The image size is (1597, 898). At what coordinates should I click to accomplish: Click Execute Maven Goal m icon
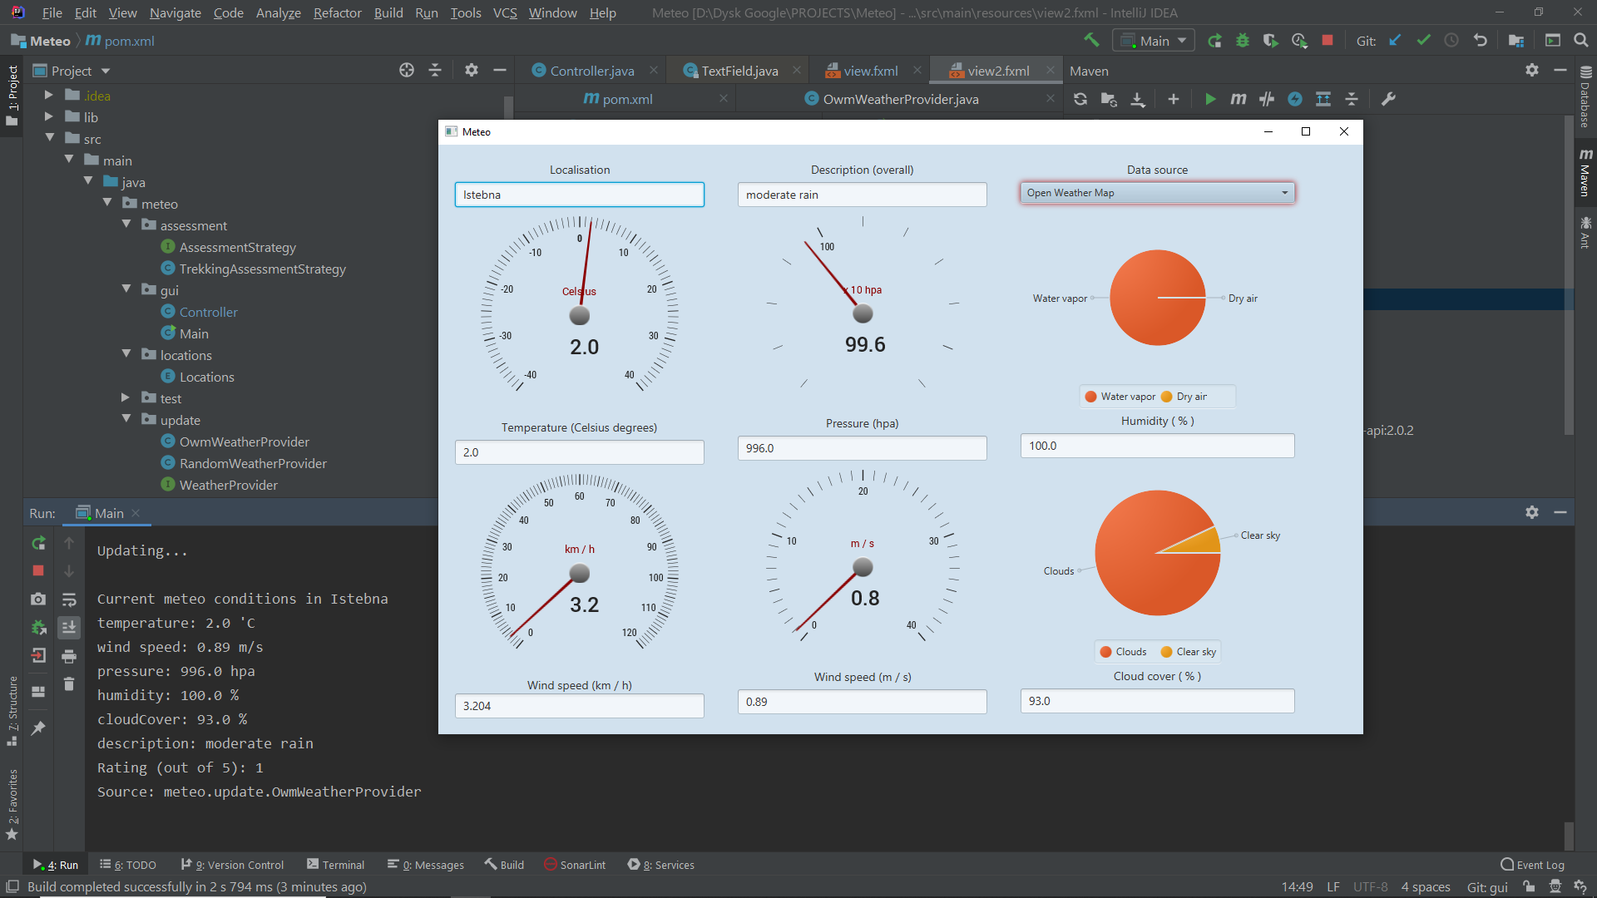(1239, 99)
